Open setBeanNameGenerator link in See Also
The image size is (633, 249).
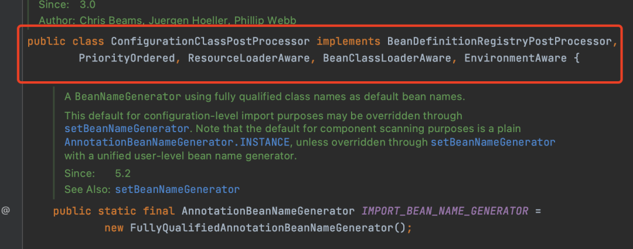pyautogui.click(x=177, y=189)
